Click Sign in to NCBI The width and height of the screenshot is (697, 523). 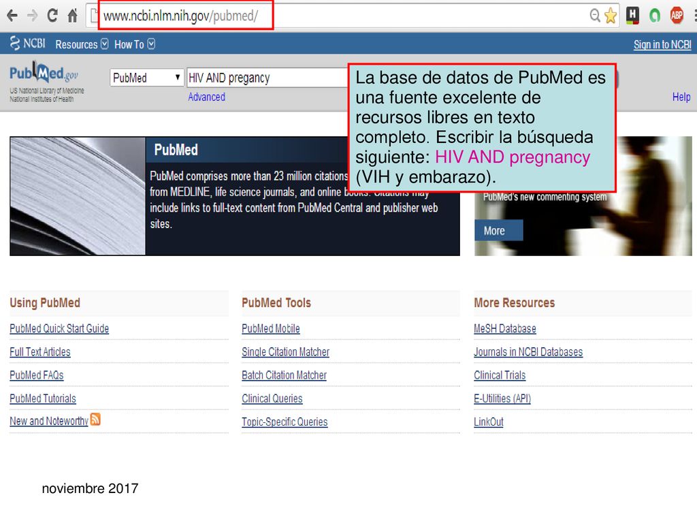[662, 44]
